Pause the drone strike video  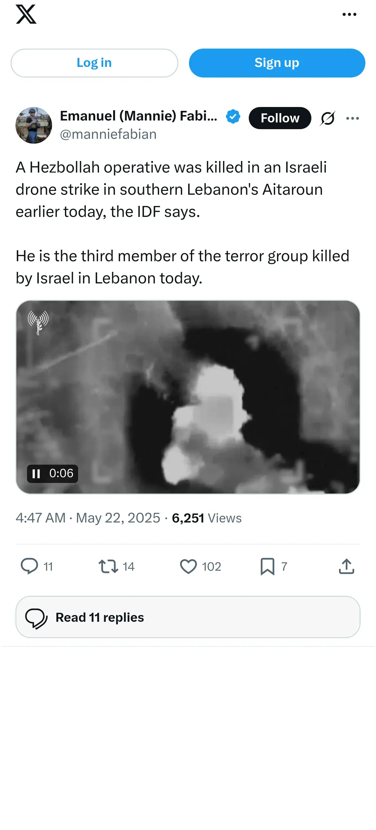[x=36, y=474]
